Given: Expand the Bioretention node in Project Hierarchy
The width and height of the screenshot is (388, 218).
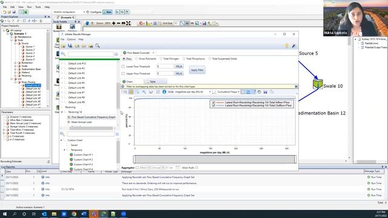Looking at the screenshot, I should tap(15, 63).
